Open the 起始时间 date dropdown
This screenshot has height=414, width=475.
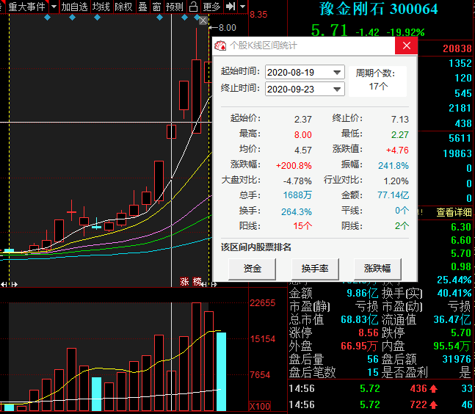click(x=337, y=73)
